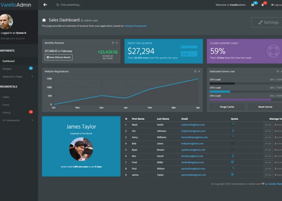Click Edit for Ryan Brown
Screen dimensions: 282x201
click(x=268, y=150)
